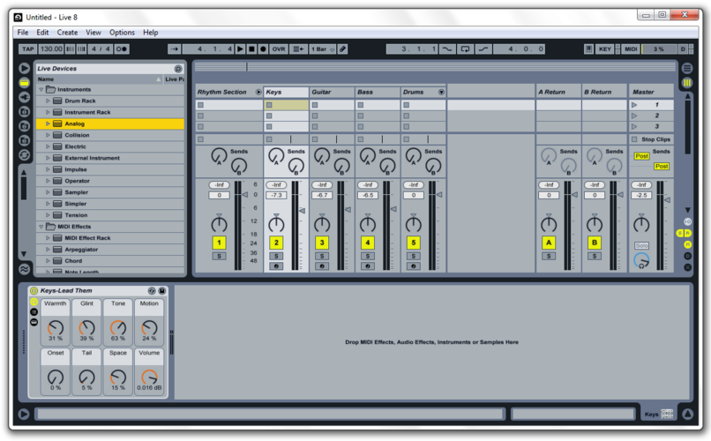This screenshot has width=711, height=441.
Task: Toggle Keys-Lead Them device activator
Action: click(x=34, y=290)
